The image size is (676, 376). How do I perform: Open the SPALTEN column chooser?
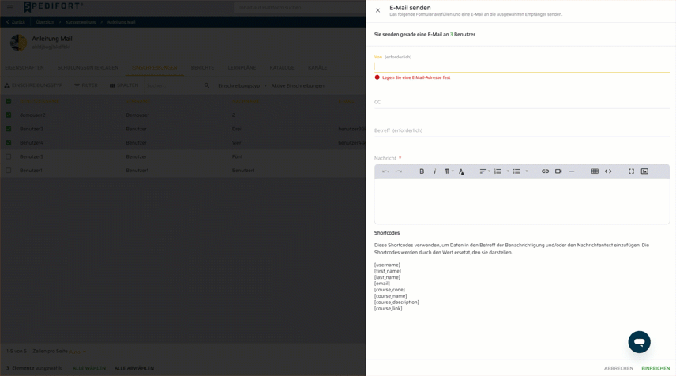(124, 85)
